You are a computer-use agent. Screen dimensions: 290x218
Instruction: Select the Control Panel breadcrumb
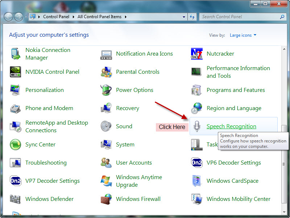pos(56,17)
